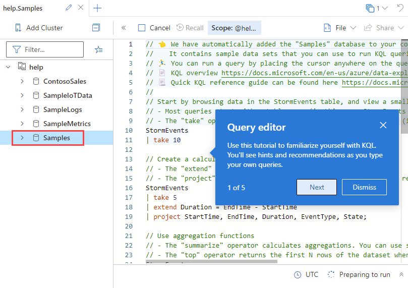This screenshot has width=408, height=288.
Task: Click the Add Cluster device icon
Action: pyautogui.click(x=18, y=28)
